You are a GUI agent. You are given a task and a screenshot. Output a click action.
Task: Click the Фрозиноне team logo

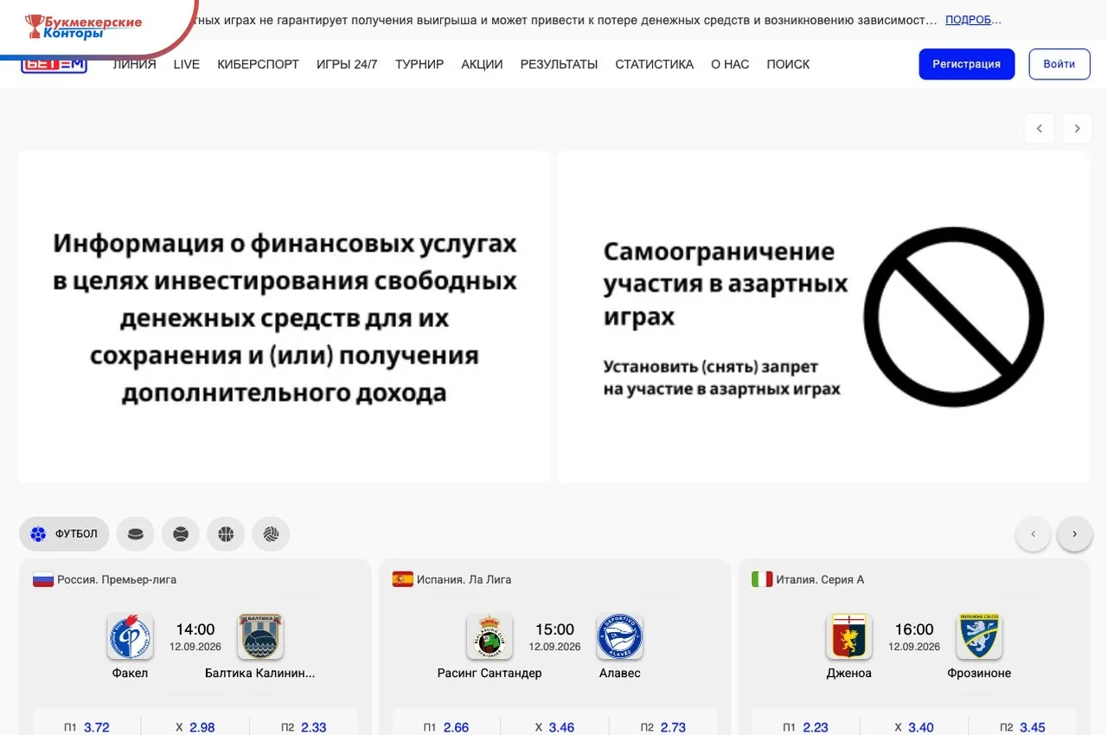coord(979,636)
